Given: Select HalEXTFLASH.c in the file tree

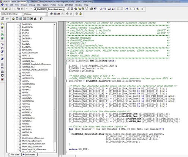Looking at the screenshot, I should [28, 84].
